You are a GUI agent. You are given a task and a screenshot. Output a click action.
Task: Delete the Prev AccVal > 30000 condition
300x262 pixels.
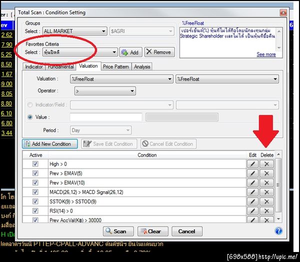[266, 219]
